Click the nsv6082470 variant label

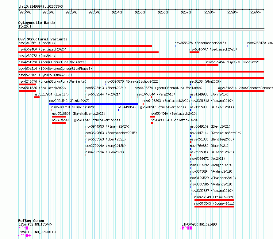(260, 43)
